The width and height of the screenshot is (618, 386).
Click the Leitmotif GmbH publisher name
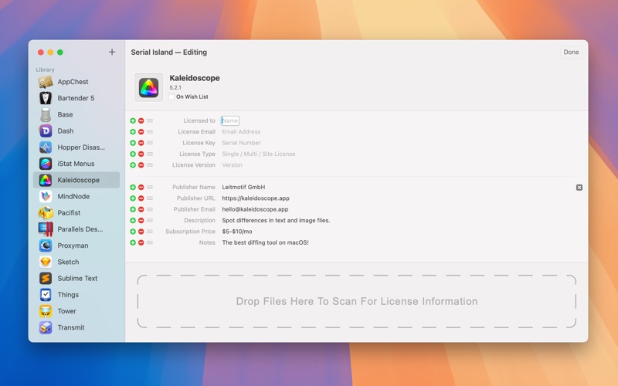243,187
